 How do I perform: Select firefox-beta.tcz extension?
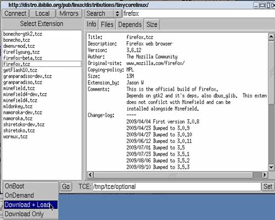click(x=42, y=58)
